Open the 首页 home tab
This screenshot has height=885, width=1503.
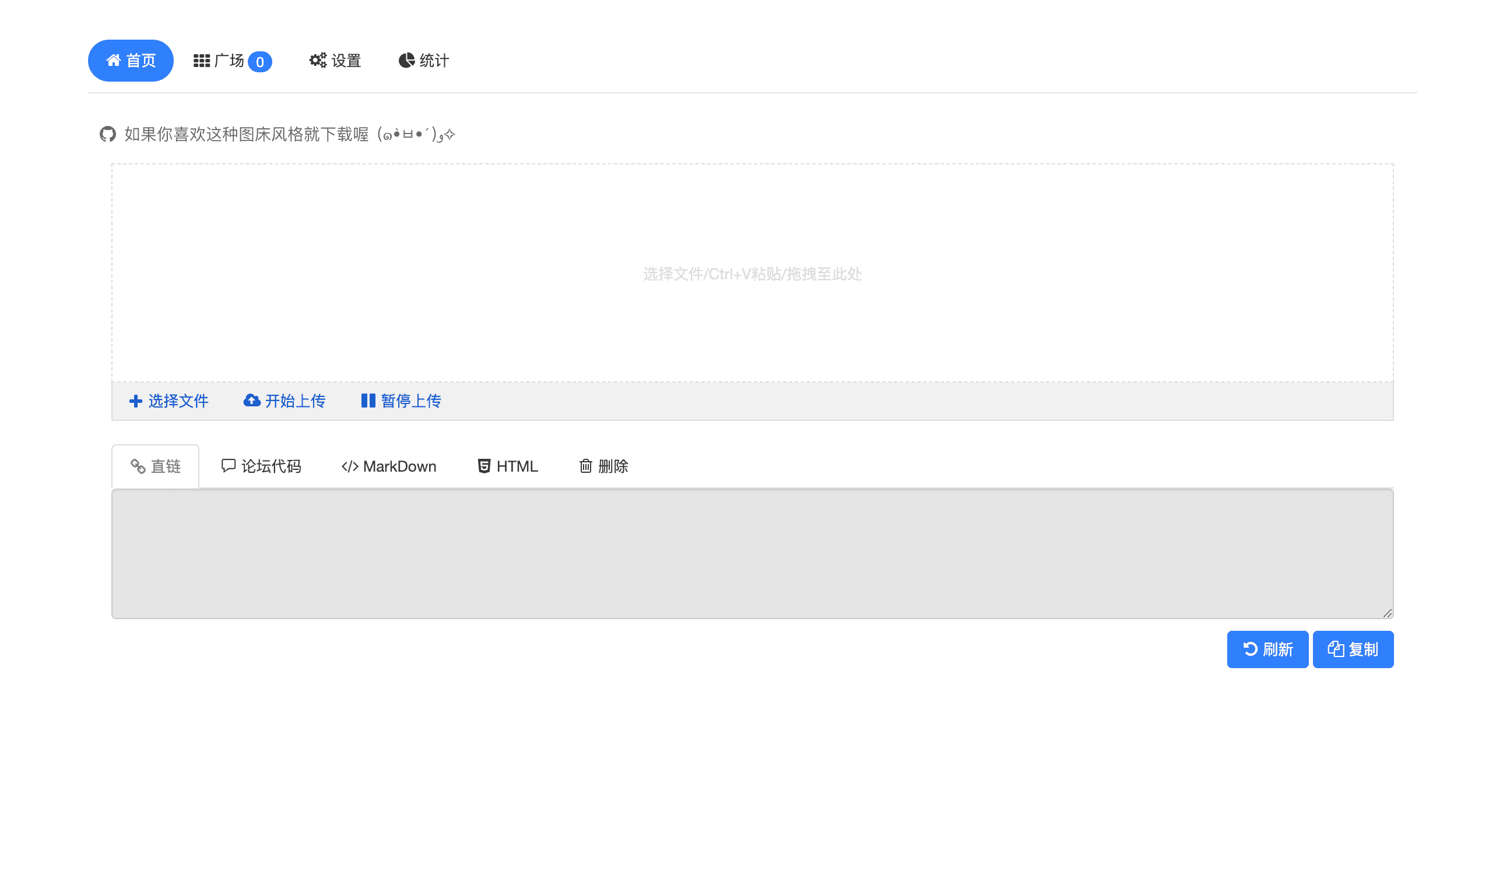click(131, 61)
